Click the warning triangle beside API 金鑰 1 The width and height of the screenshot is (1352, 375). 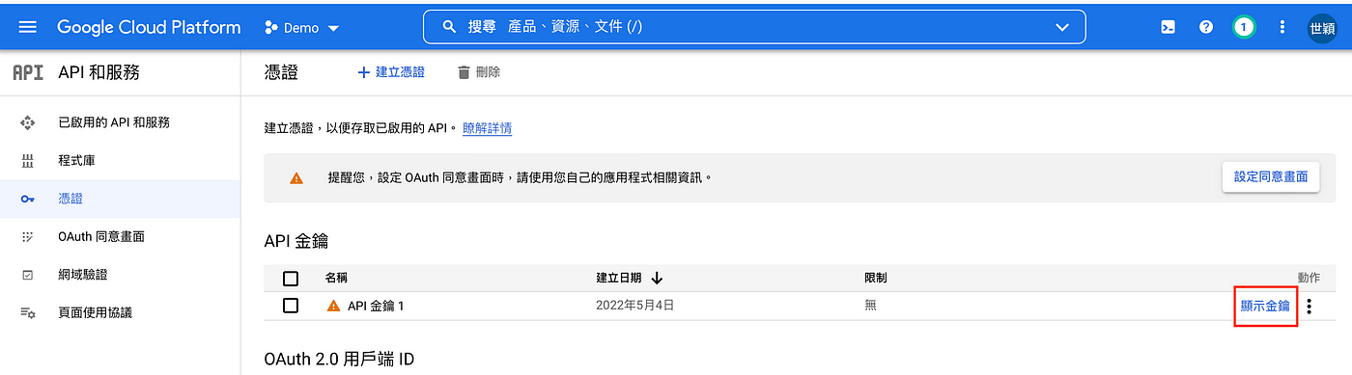click(x=334, y=306)
